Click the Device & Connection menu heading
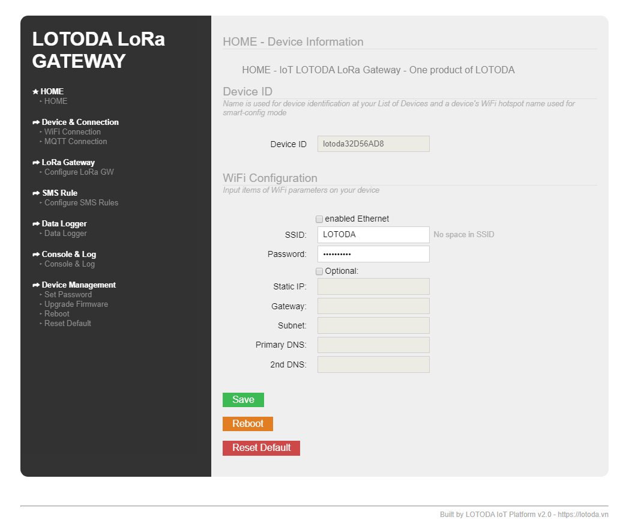This screenshot has height=532, width=623. coord(80,122)
